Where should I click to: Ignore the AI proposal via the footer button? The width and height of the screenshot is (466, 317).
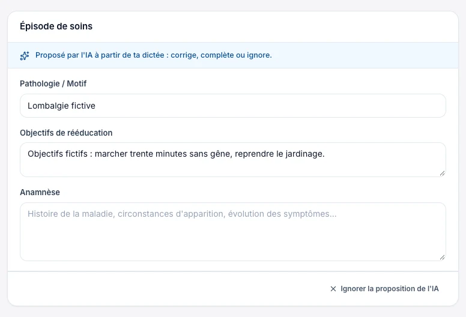coord(384,289)
